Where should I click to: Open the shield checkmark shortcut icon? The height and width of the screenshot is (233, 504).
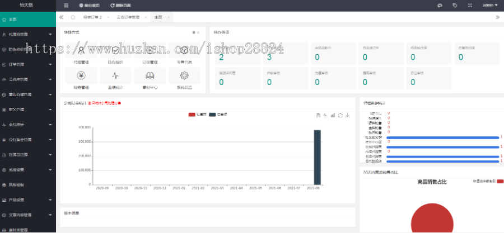point(115,50)
